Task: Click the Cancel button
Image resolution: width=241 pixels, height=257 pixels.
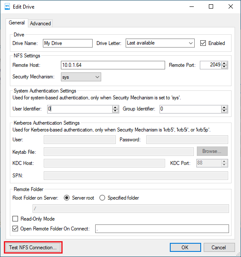Action: click(x=219, y=247)
